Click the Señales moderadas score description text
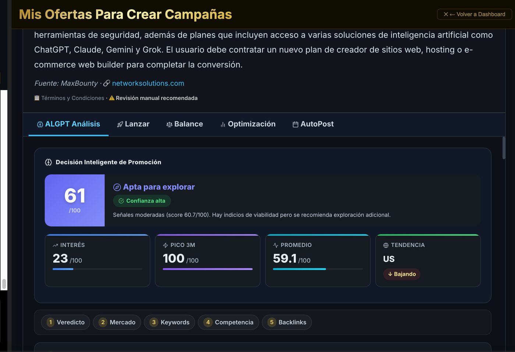The width and height of the screenshot is (515, 352). [x=252, y=215]
